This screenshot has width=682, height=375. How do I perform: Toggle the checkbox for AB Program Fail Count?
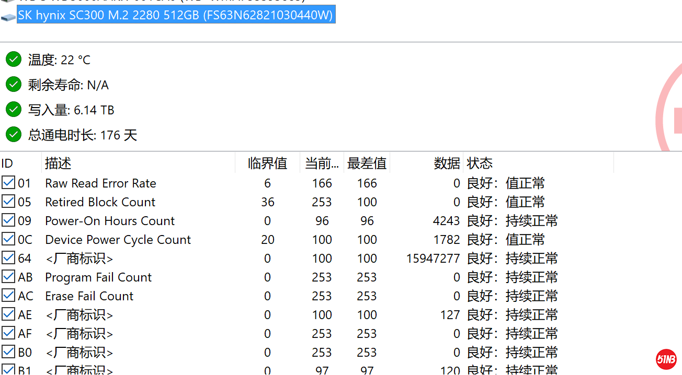(x=8, y=276)
